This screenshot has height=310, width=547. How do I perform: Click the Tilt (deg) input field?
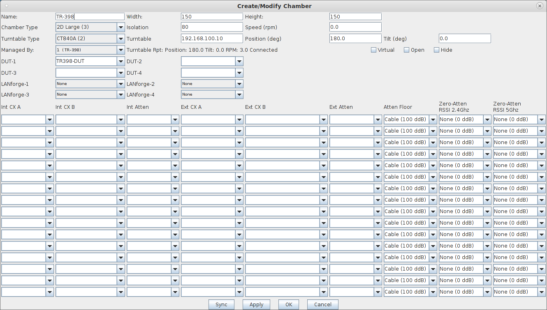(x=465, y=39)
